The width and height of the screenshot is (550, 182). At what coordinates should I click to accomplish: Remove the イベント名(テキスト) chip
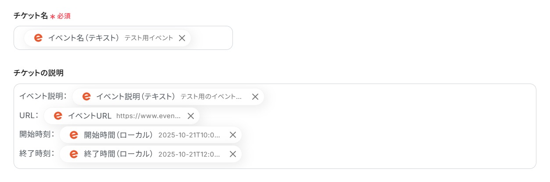pos(182,38)
